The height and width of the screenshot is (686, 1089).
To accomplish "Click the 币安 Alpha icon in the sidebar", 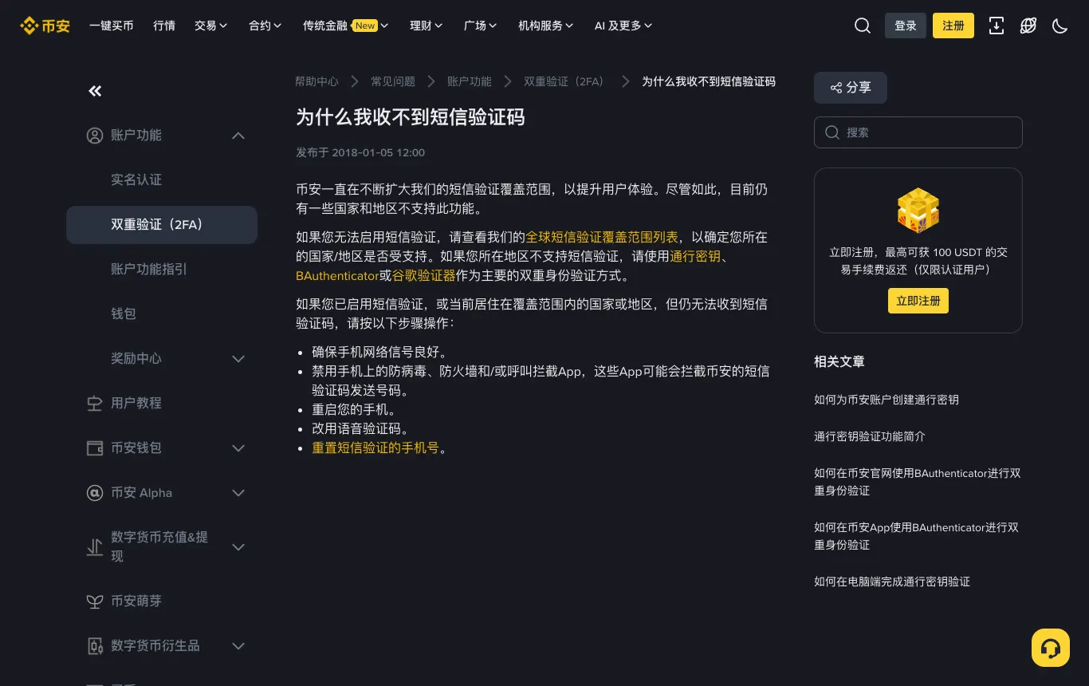I will tap(95, 493).
